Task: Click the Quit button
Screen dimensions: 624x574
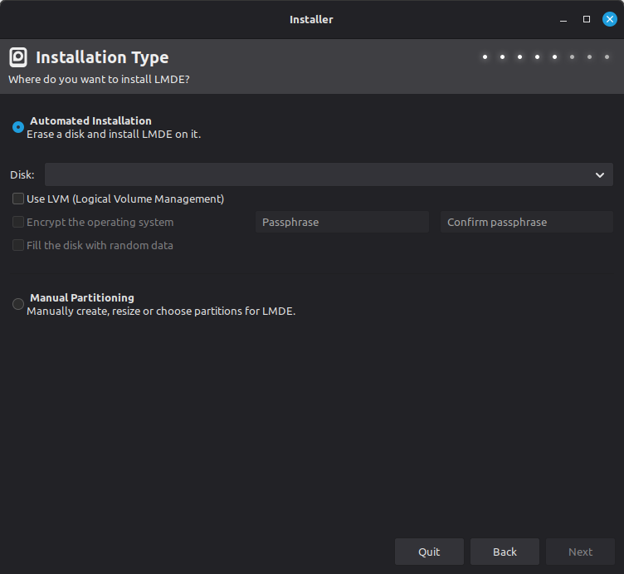Action: pyautogui.click(x=429, y=552)
